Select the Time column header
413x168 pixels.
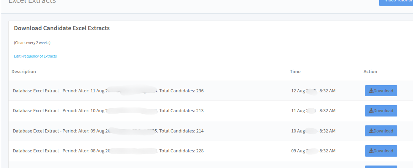coord(295,71)
